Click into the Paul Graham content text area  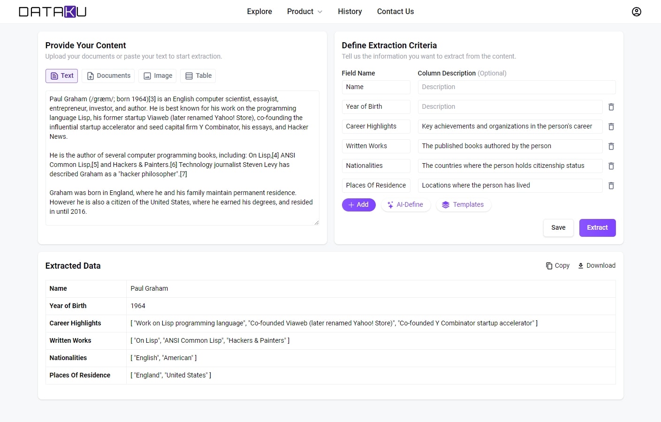[182, 158]
